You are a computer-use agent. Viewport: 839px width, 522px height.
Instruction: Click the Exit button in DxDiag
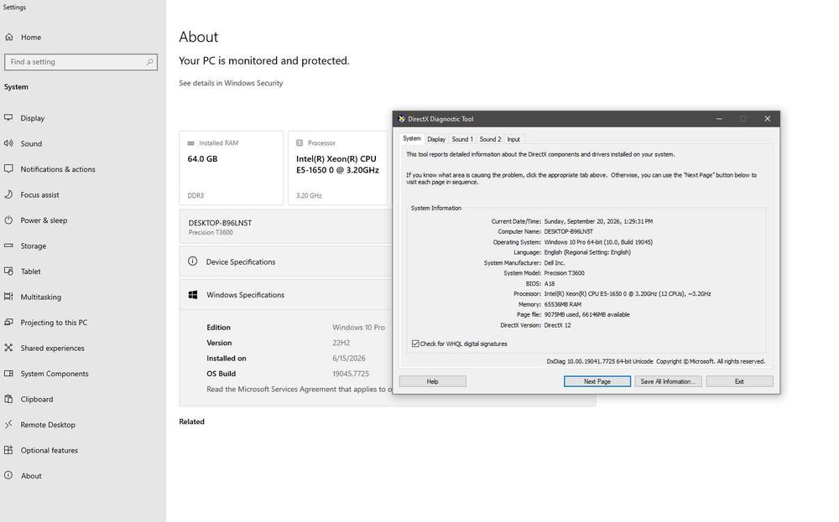739,381
